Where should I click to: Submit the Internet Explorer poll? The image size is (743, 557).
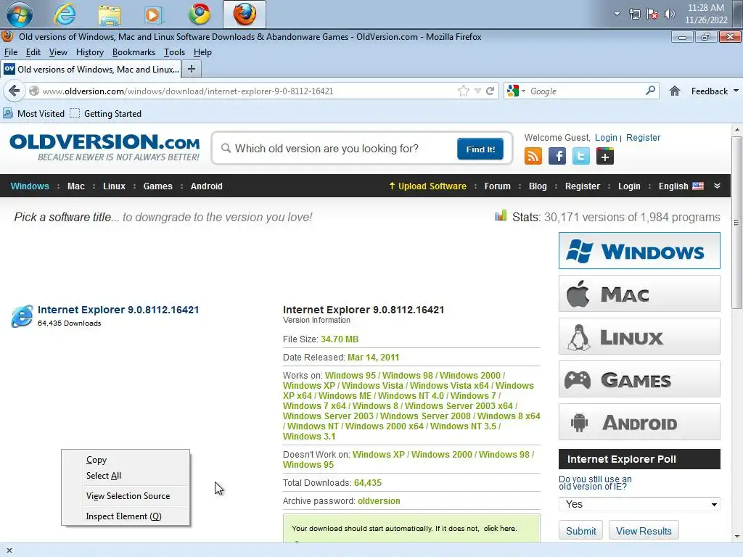tap(581, 531)
